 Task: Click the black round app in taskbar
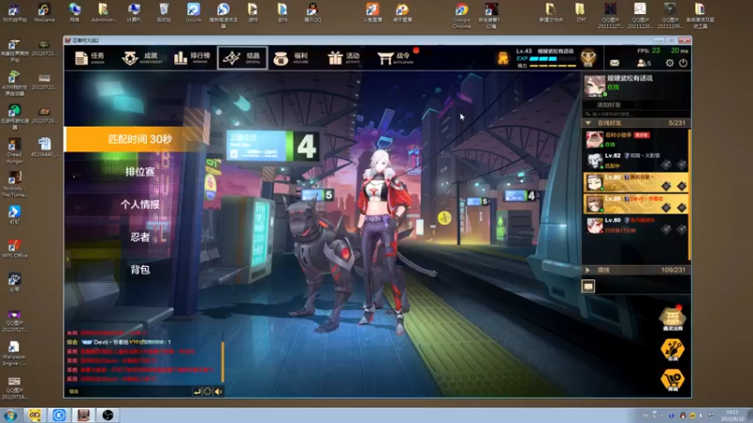point(107,415)
